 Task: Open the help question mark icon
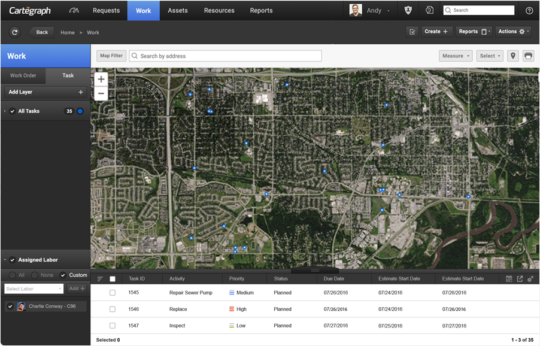tap(529, 10)
